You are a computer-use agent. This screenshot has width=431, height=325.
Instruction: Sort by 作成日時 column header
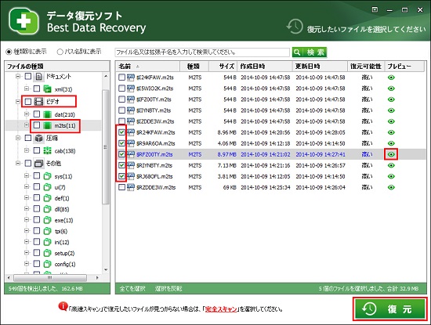click(265, 67)
